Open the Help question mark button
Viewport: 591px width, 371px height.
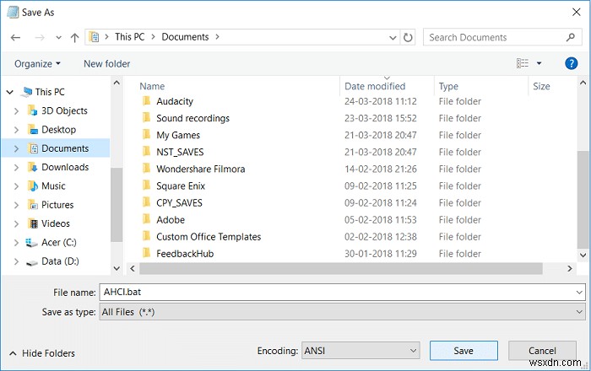pyautogui.click(x=571, y=63)
